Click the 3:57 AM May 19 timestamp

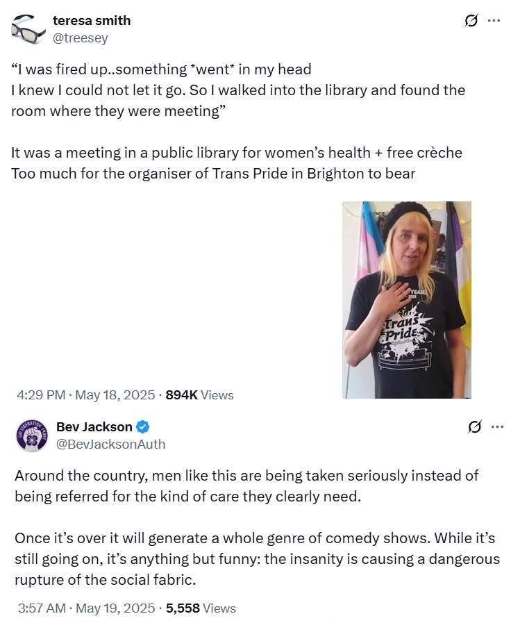click(87, 608)
